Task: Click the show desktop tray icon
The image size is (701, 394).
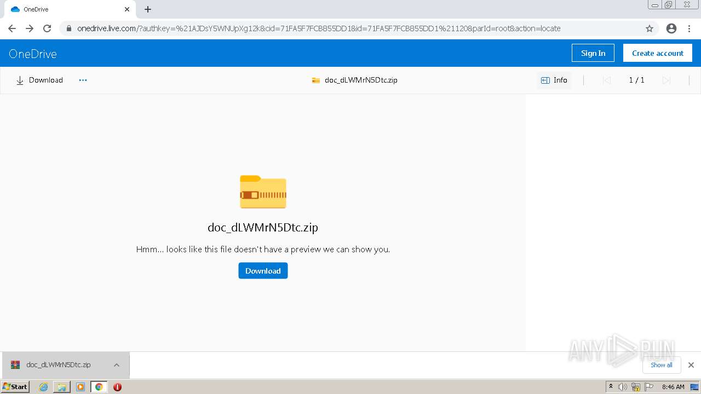Action: click(x=694, y=387)
